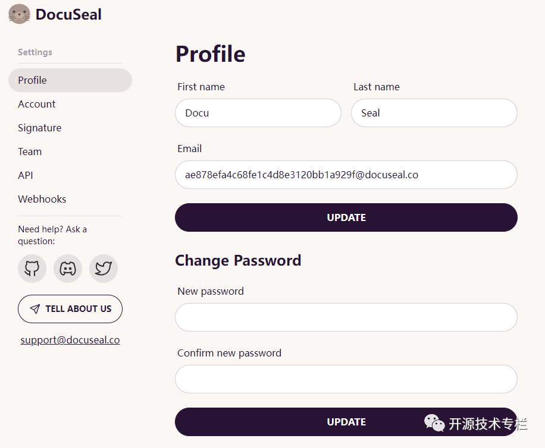This screenshot has width=545, height=448.
Task: Navigate to API settings
Action: tap(26, 175)
